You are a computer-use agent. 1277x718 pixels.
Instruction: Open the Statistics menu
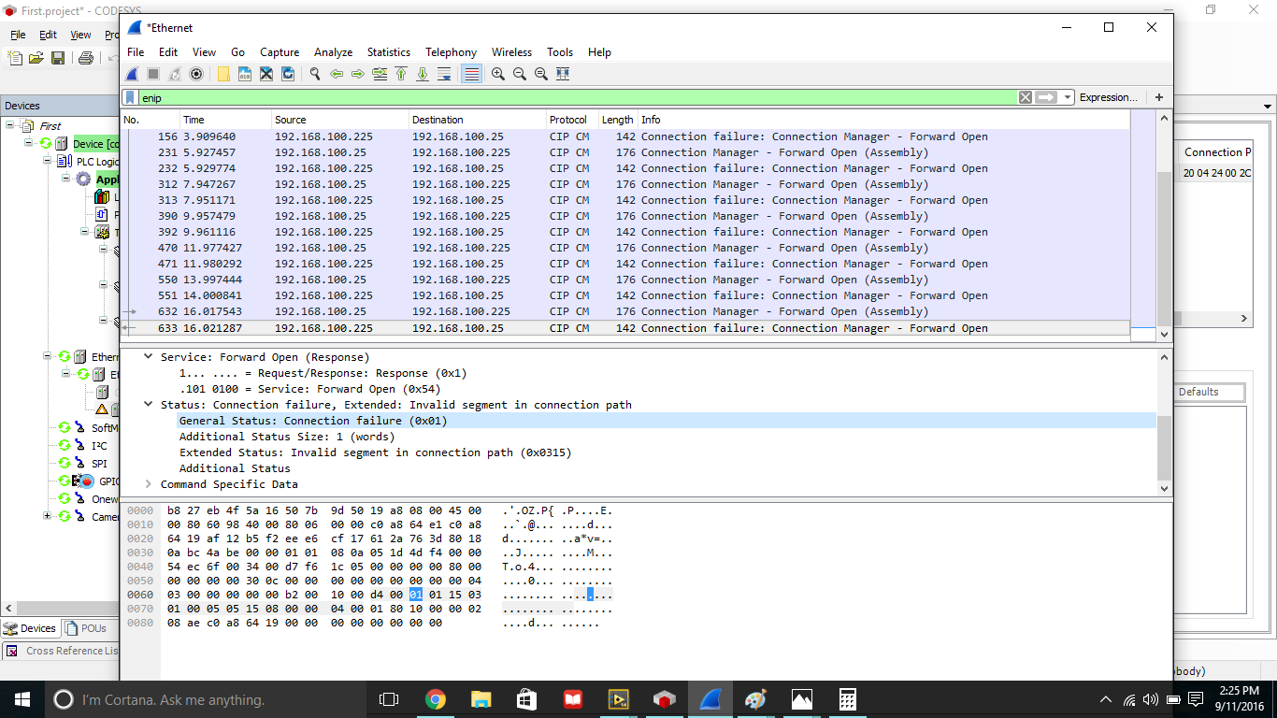[x=389, y=52]
